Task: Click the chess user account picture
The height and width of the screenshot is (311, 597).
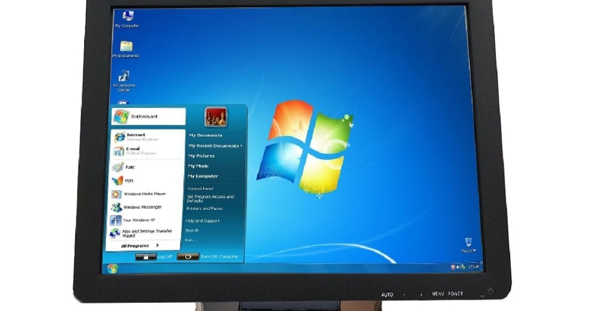Action: 216,117
